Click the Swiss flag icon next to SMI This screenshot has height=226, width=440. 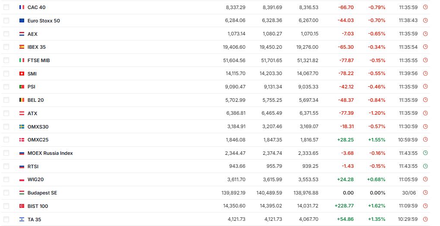click(x=22, y=73)
